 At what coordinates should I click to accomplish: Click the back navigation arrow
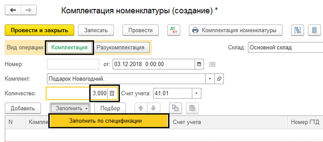point(13,10)
